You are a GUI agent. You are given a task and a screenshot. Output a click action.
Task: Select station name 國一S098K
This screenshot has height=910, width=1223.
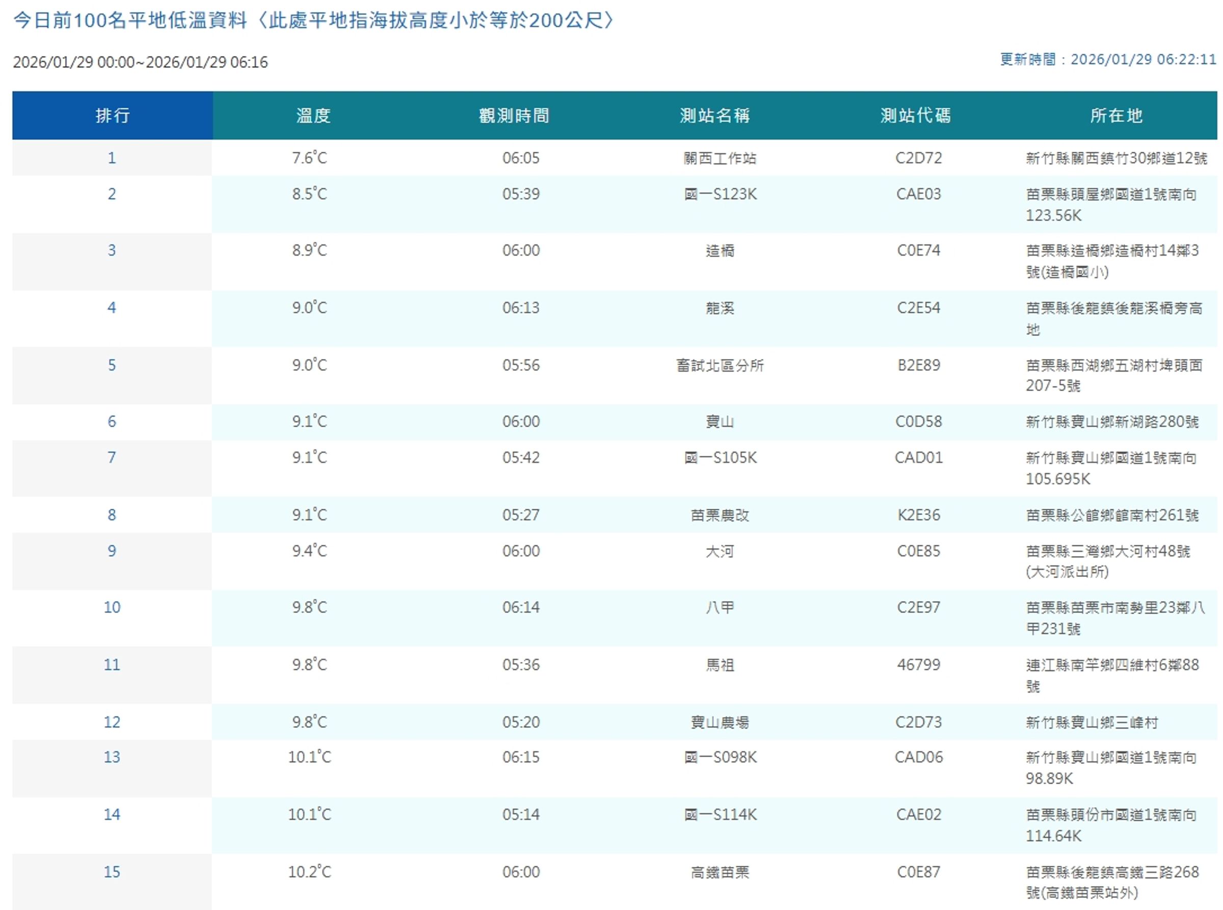coord(721,757)
